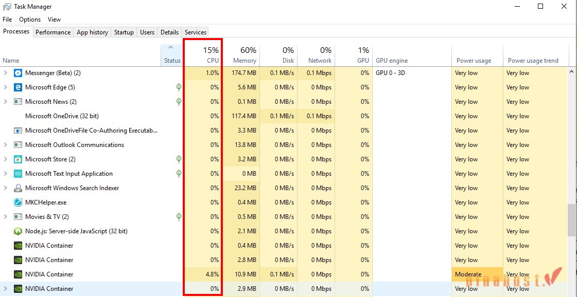Click the Windows Search Indexer icon
The height and width of the screenshot is (297, 577).
[x=18, y=188]
